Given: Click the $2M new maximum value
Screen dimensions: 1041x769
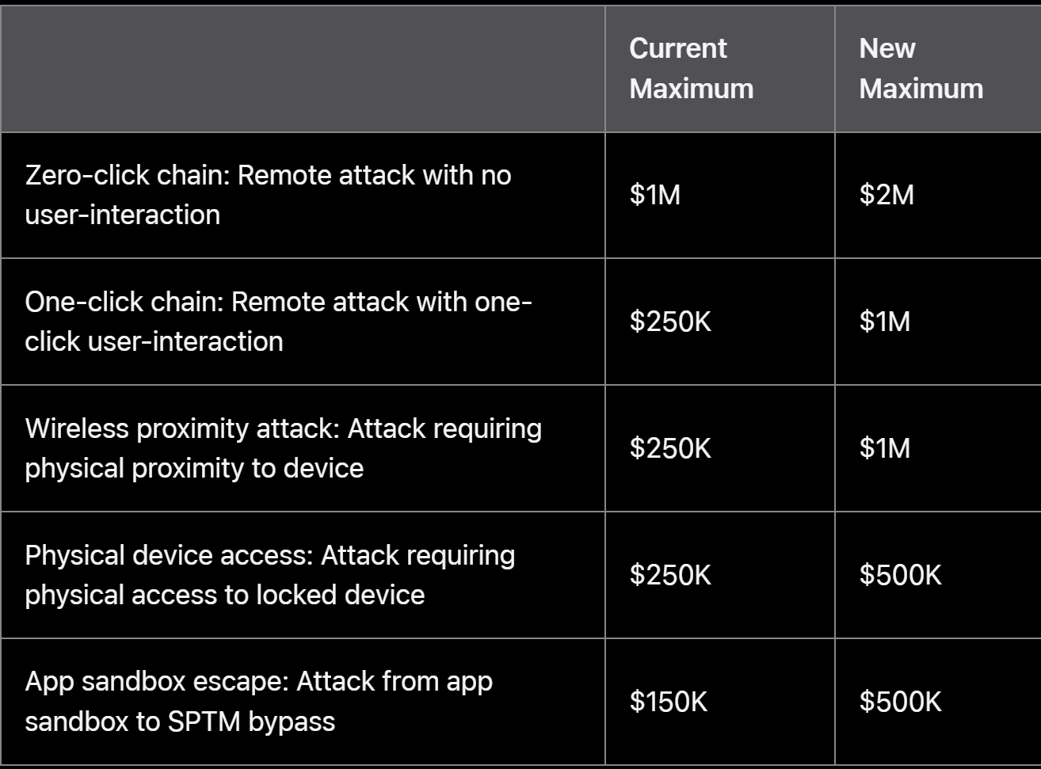Looking at the screenshot, I should [887, 195].
